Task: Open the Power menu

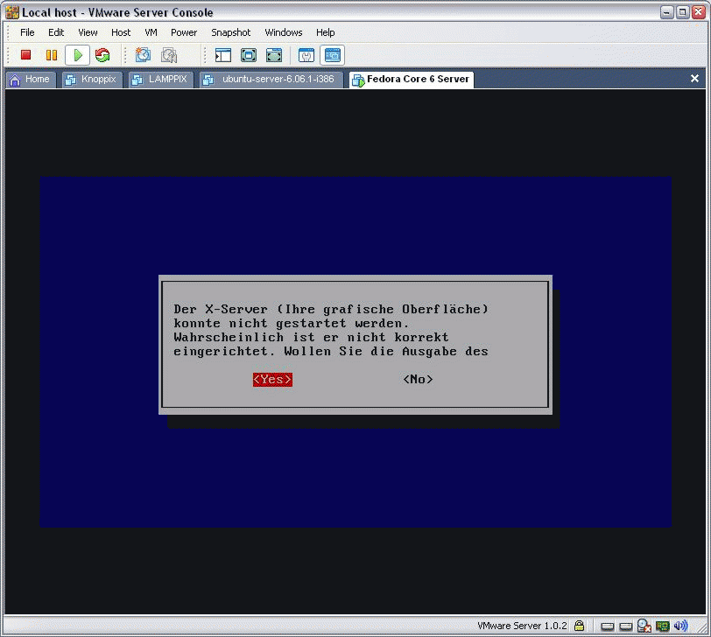Action: coord(184,32)
